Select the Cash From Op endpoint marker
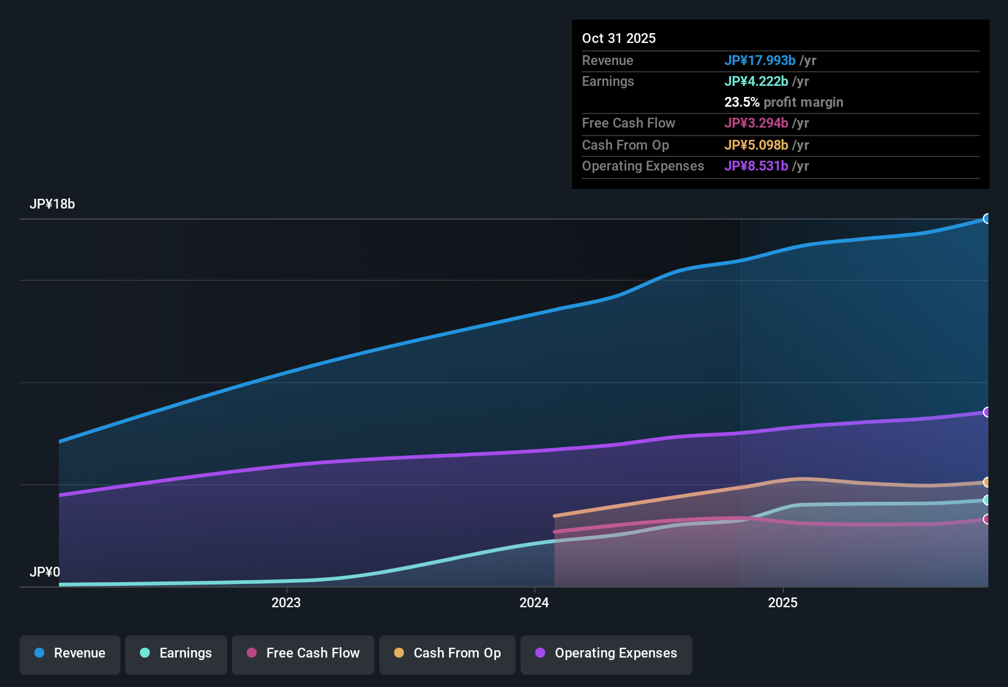This screenshot has width=1008, height=687. [987, 483]
